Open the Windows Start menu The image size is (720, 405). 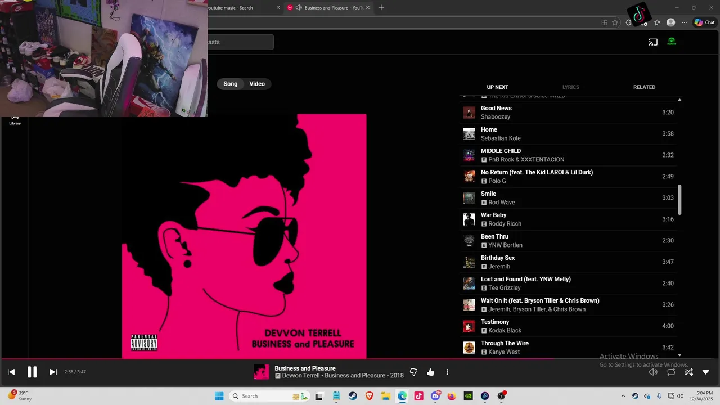(x=219, y=396)
